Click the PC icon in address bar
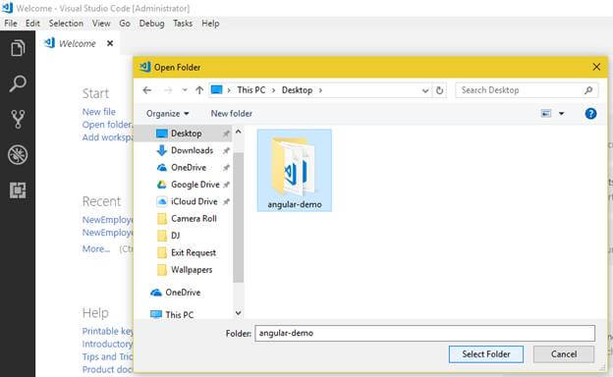The width and height of the screenshot is (613, 377). coord(216,90)
